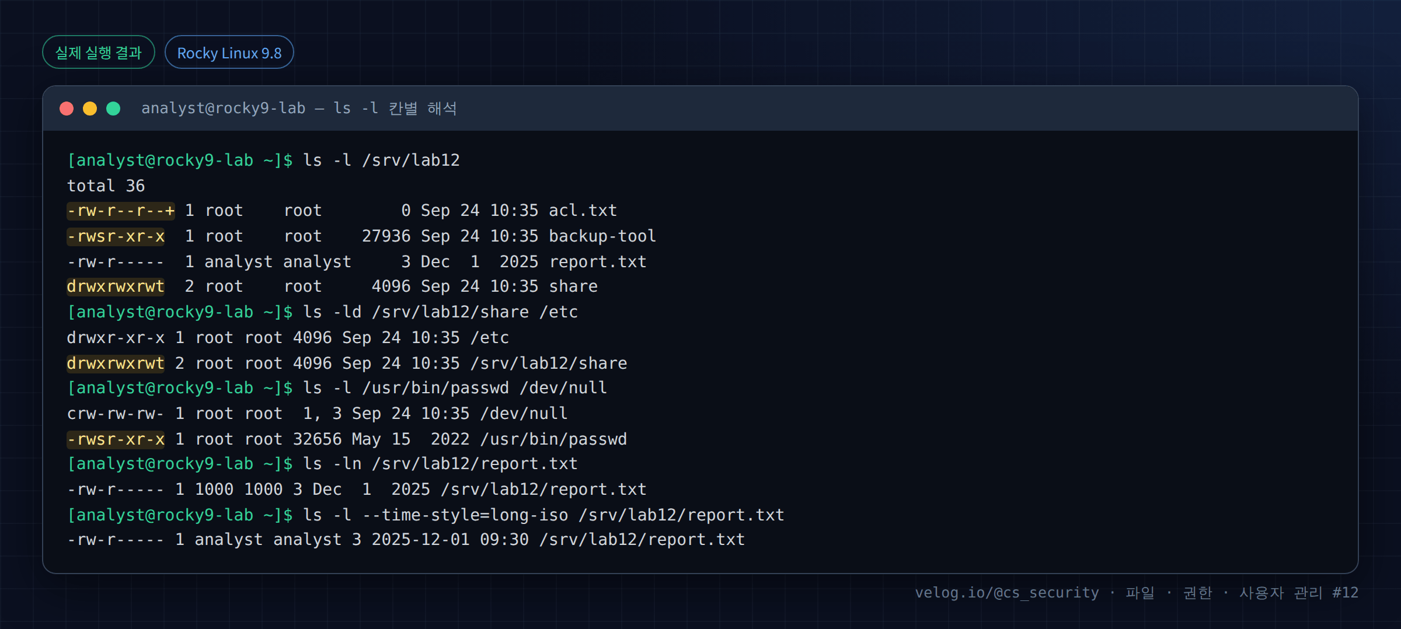This screenshot has height=629, width=1401.
Task: Click "/usr/bin/passwd" in the 32656 output row
Action: point(554,439)
